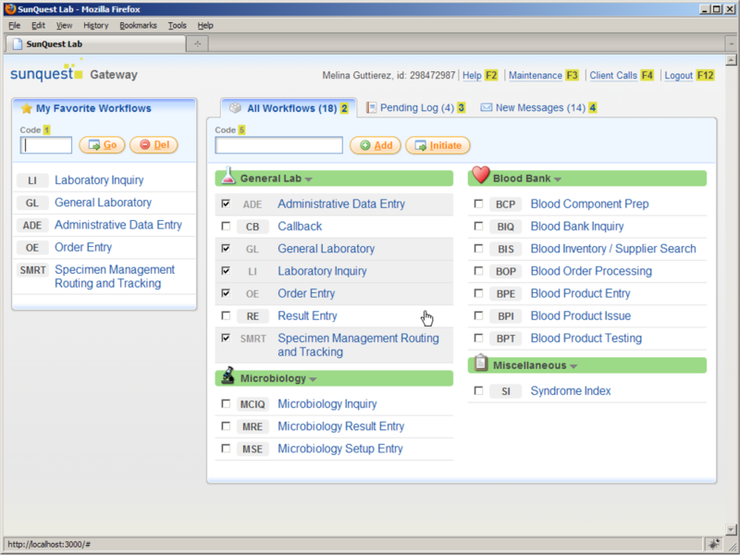Focus the favorites Code input field
The width and height of the screenshot is (740, 555).
(x=45, y=145)
